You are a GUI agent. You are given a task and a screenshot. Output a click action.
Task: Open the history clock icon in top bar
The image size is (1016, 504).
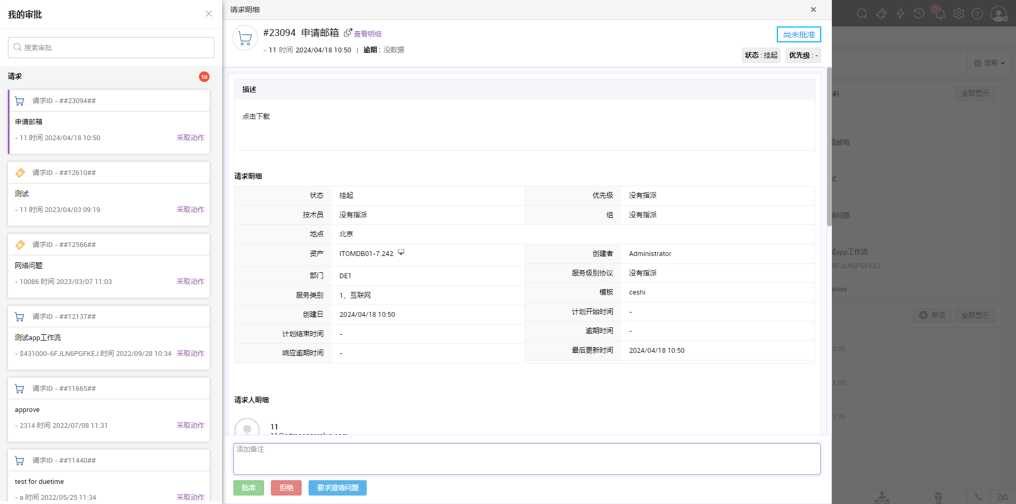(919, 14)
